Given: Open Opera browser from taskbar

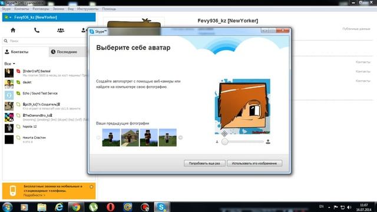Looking at the screenshot, I should point(110,207).
